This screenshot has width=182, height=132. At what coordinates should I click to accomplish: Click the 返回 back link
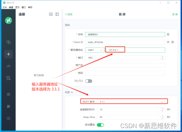tap(69, 14)
